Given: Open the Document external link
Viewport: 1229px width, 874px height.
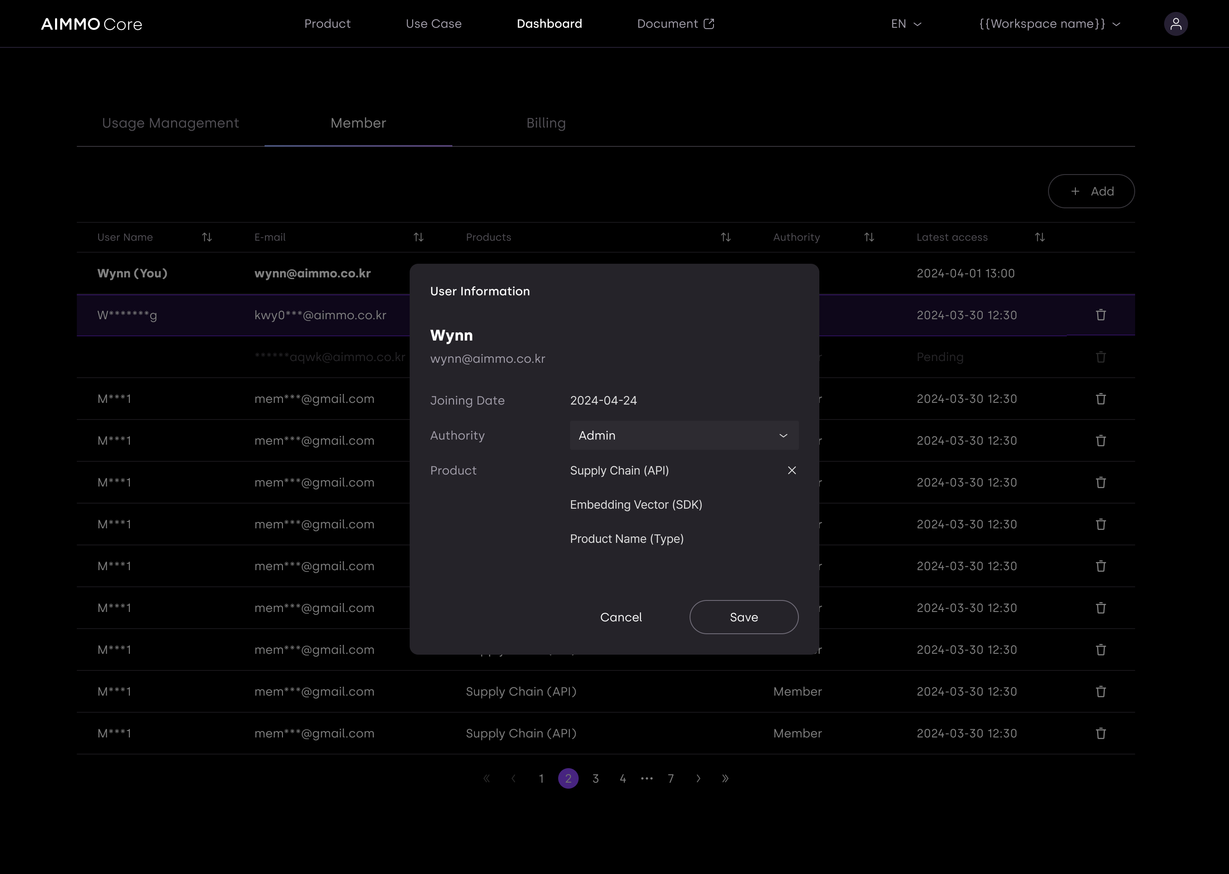Looking at the screenshot, I should click(x=675, y=23).
